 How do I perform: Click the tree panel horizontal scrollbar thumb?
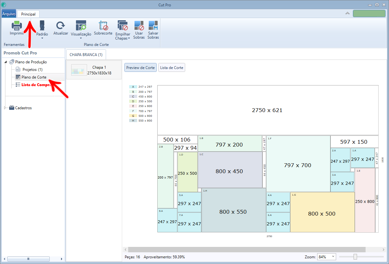coord(28,259)
